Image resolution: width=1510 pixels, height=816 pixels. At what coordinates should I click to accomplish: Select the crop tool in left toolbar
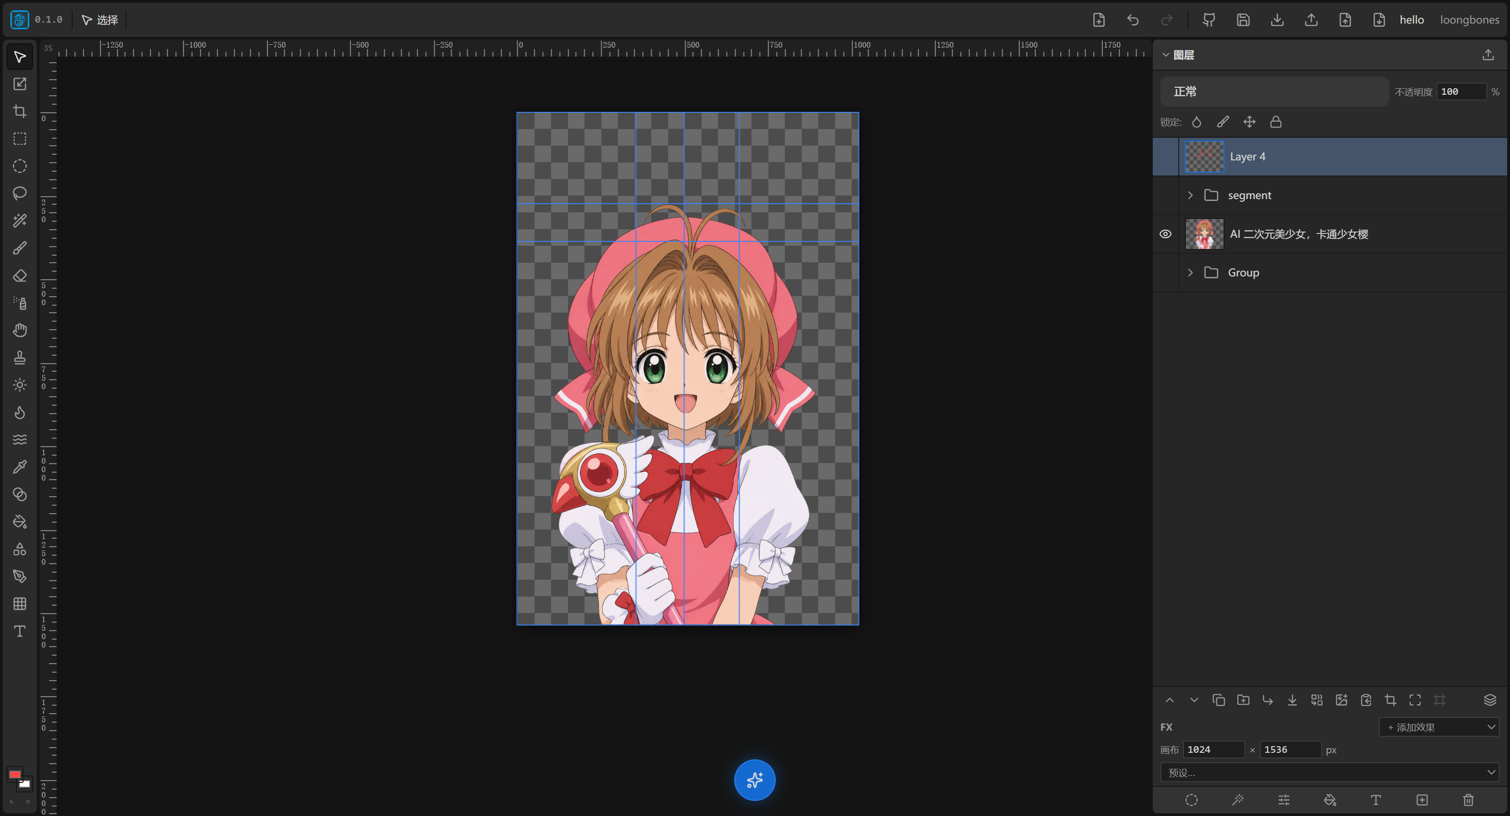(20, 111)
